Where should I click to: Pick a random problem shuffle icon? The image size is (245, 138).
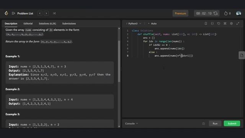point(54,13)
